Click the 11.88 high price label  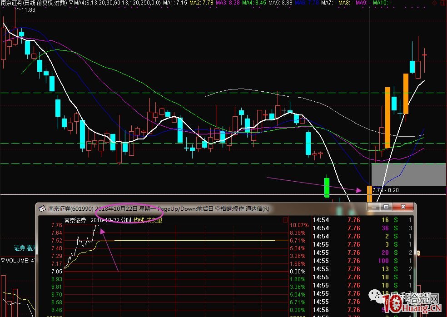[x=29, y=10]
